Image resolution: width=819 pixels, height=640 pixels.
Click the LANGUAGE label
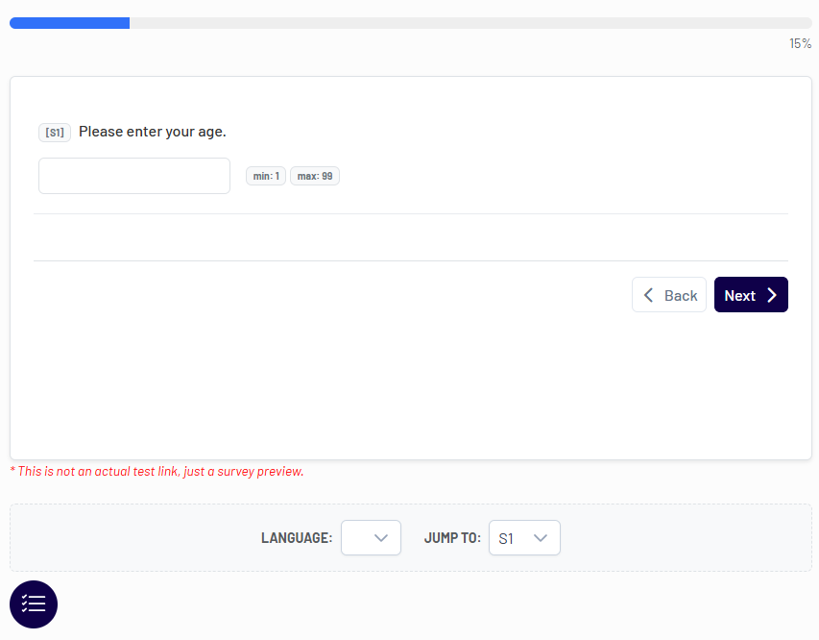297,538
